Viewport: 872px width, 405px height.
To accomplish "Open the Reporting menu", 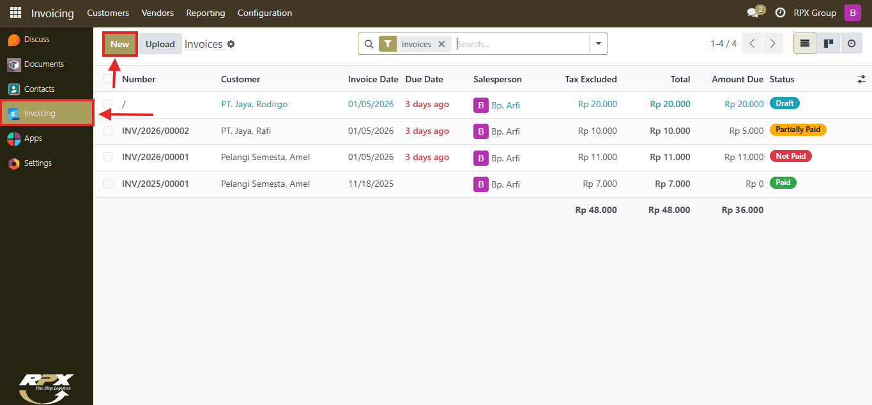I will [x=206, y=13].
